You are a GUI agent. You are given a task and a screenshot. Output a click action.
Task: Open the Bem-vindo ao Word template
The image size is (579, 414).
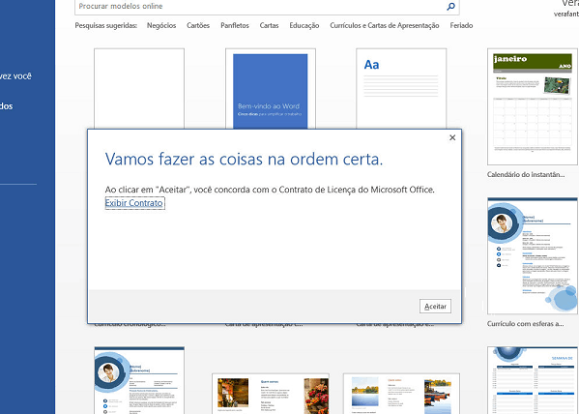click(271, 89)
